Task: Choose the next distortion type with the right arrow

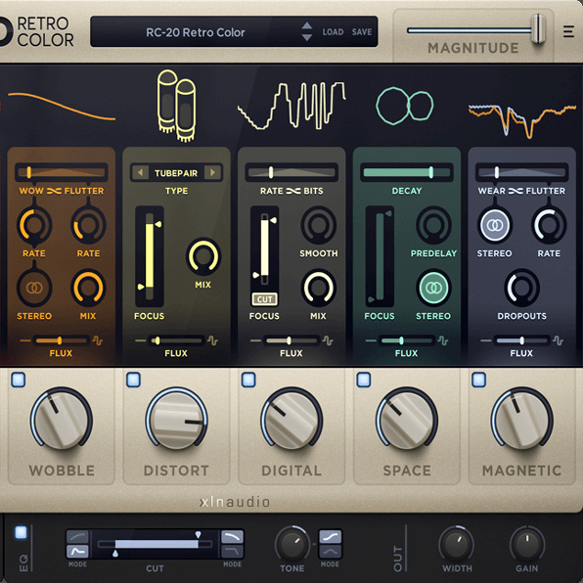Action: [x=212, y=172]
